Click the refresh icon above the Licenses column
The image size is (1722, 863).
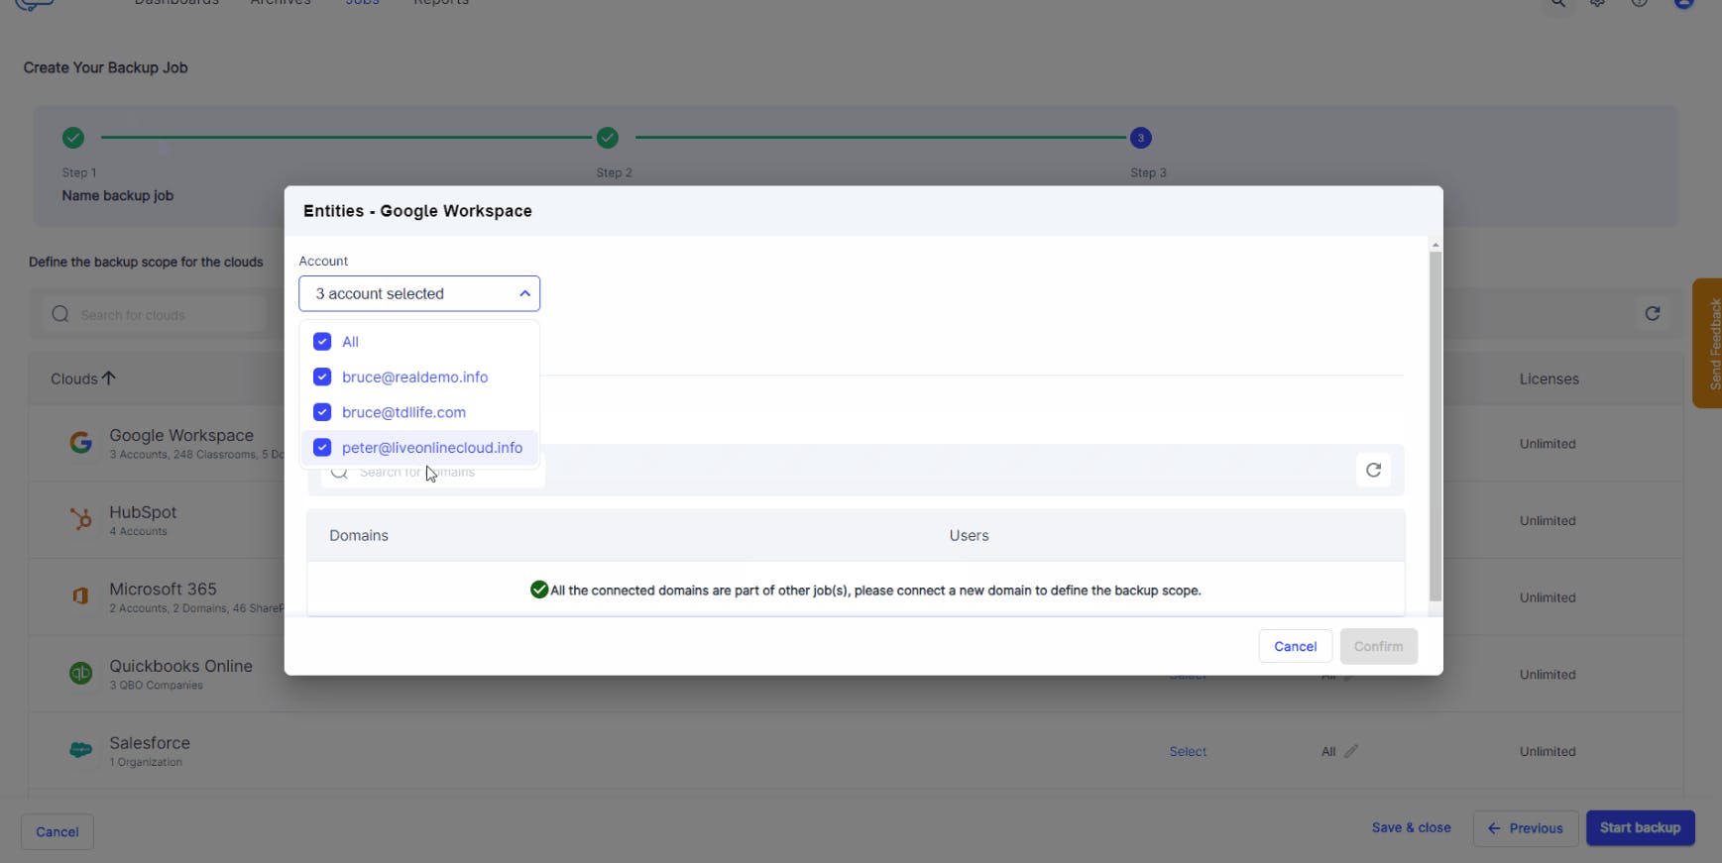click(x=1652, y=314)
